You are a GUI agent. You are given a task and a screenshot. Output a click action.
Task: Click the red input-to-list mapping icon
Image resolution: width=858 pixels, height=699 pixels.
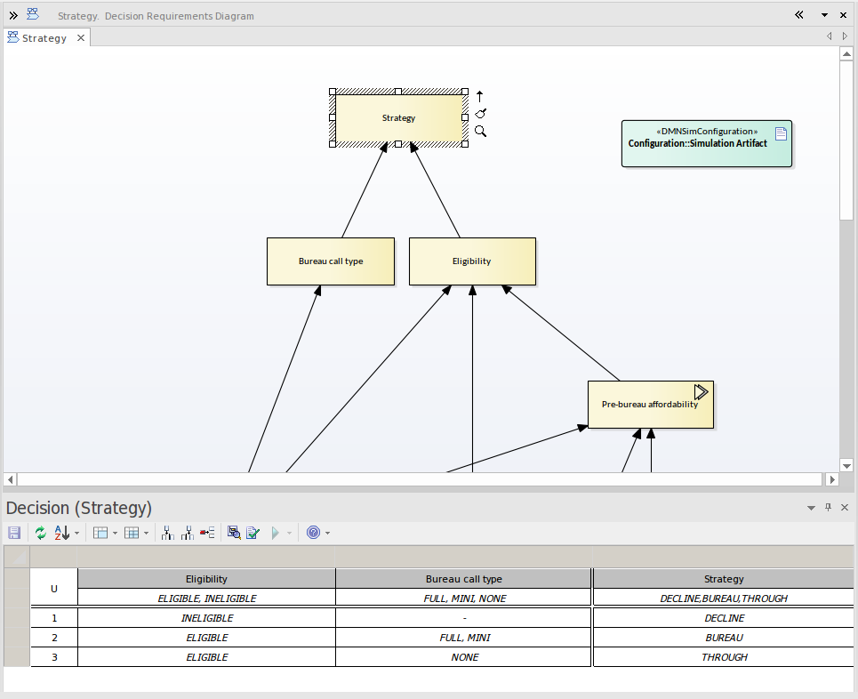207,533
